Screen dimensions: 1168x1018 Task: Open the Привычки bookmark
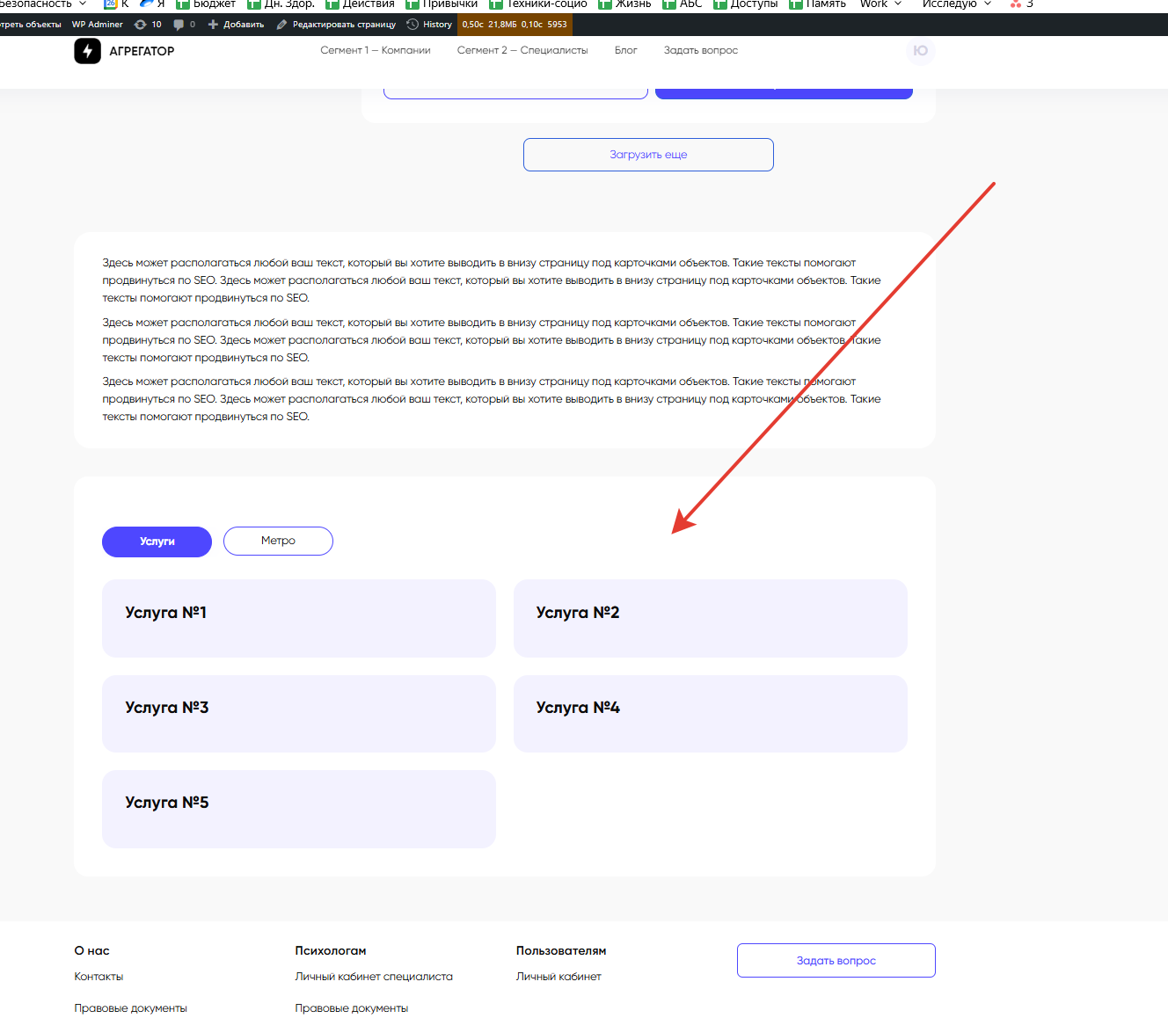click(x=442, y=4)
